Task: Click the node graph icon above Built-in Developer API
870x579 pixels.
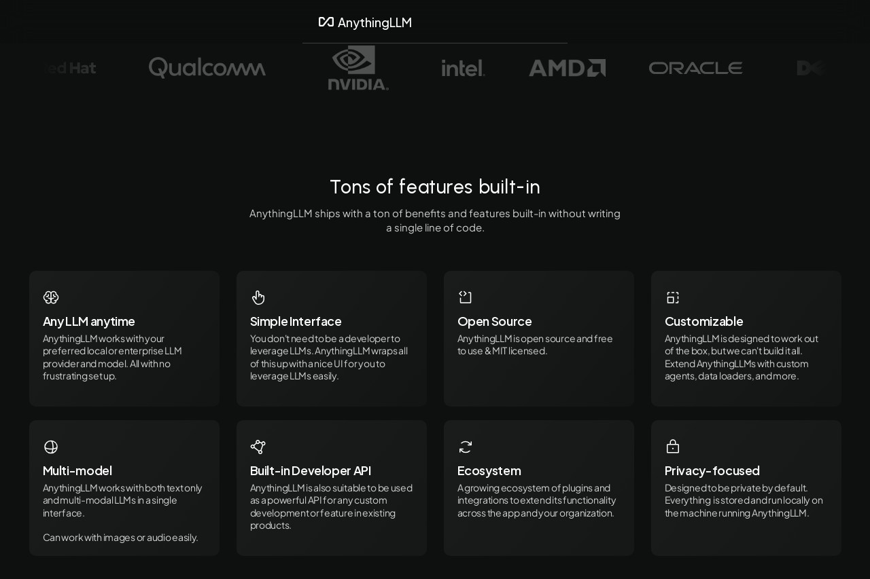Action: coord(258,447)
